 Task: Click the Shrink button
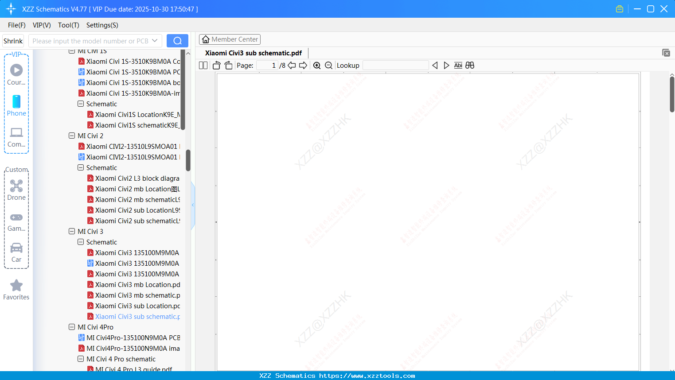click(13, 41)
